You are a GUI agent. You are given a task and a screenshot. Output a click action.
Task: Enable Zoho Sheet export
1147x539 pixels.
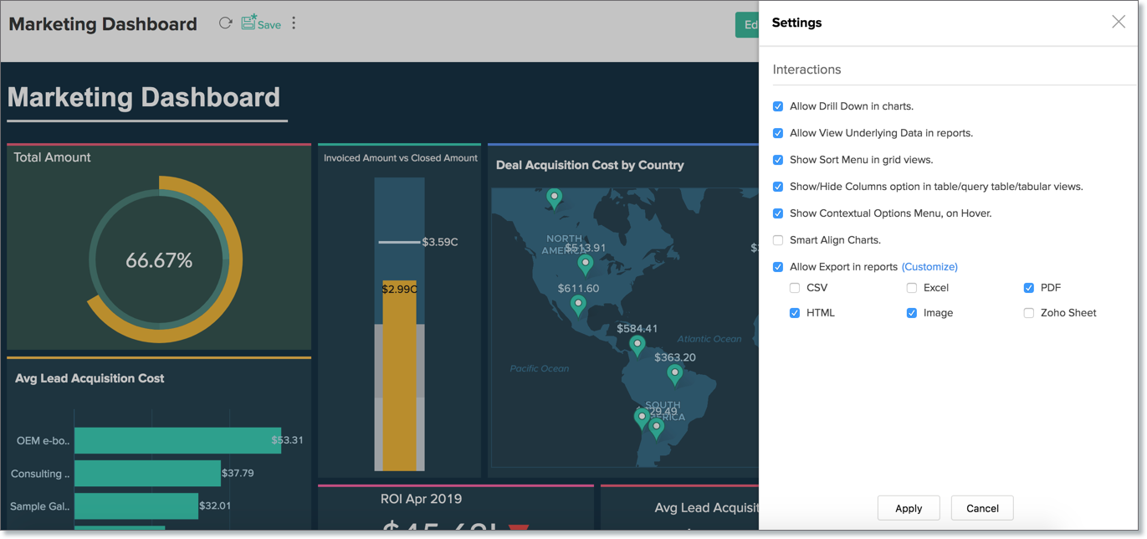[1029, 312]
